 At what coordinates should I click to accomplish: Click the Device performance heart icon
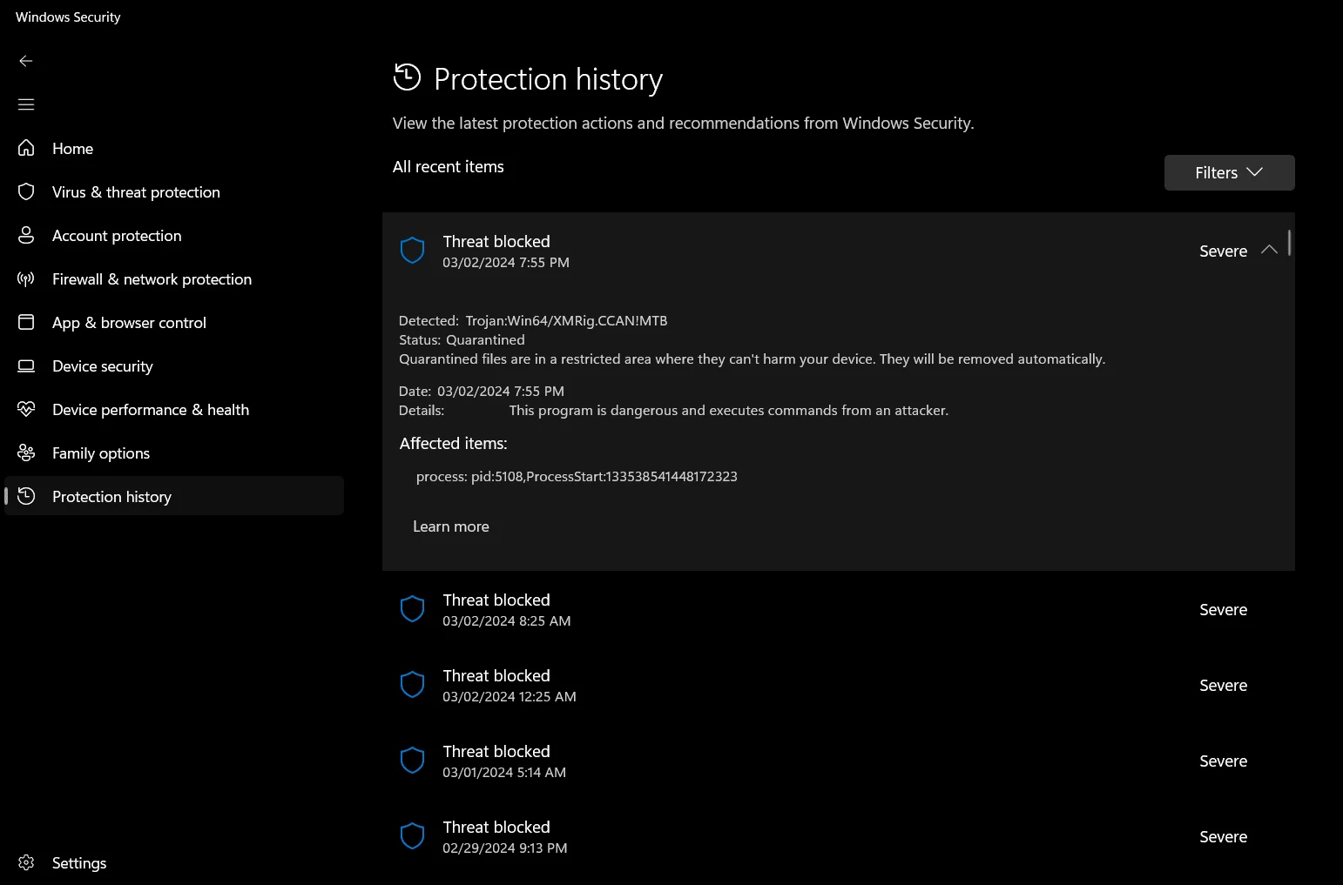click(x=26, y=409)
